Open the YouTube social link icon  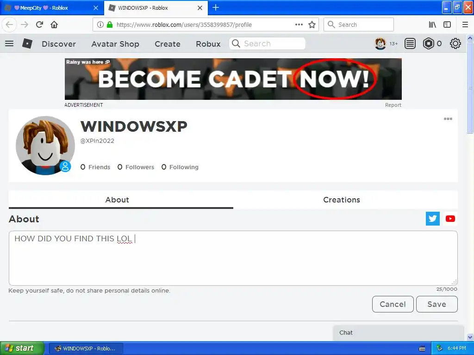click(x=450, y=219)
